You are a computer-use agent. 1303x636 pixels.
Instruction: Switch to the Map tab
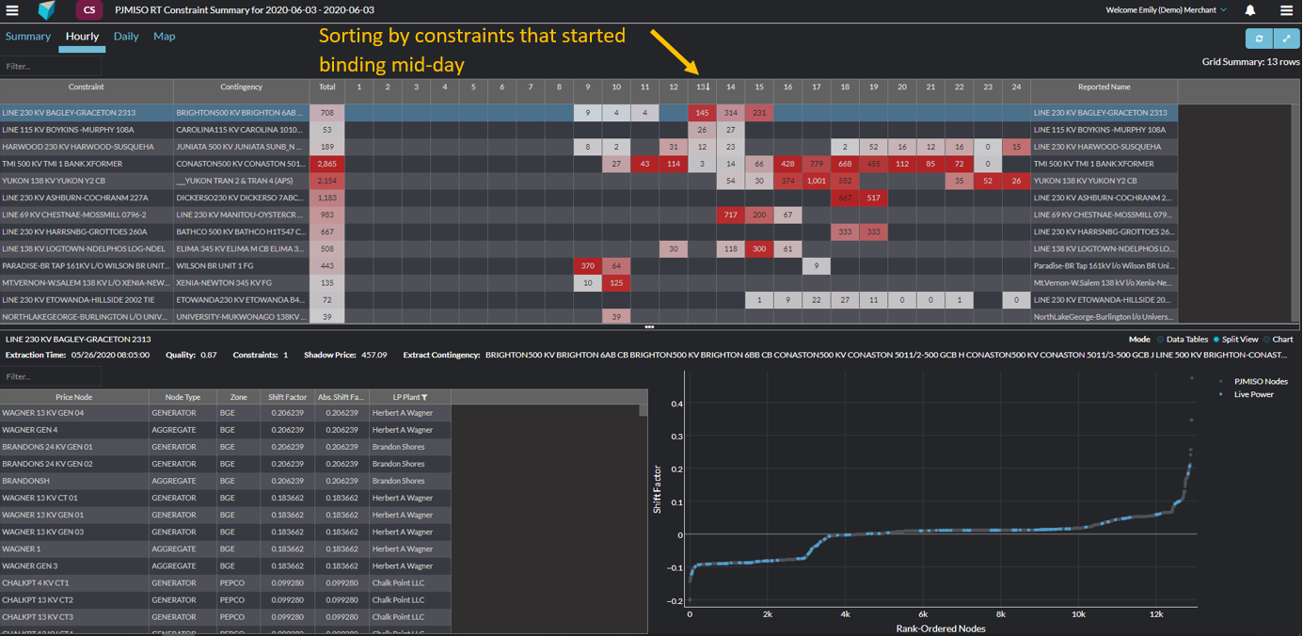pyautogui.click(x=164, y=37)
